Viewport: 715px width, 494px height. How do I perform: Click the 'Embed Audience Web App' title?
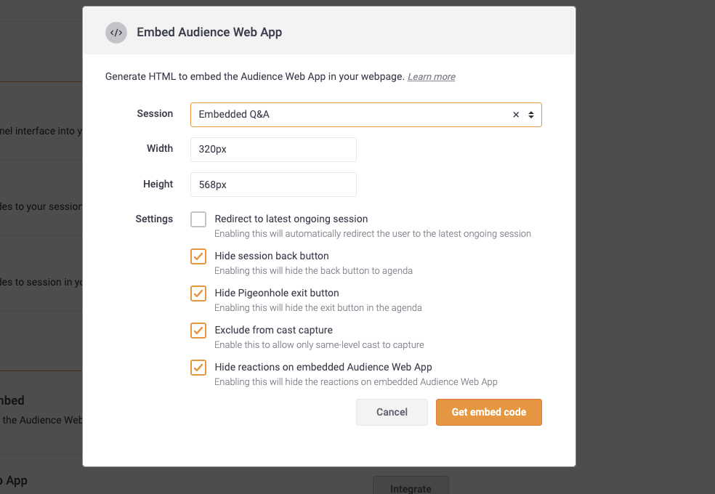[209, 33]
